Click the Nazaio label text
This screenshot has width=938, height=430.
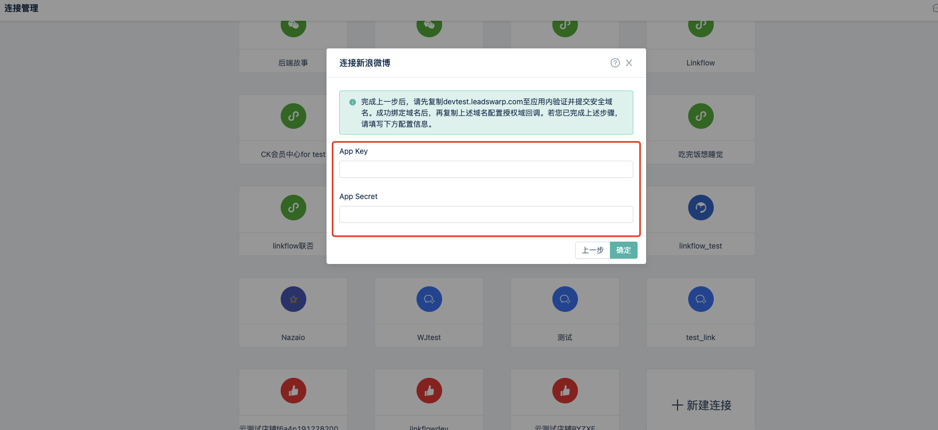click(x=293, y=337)
